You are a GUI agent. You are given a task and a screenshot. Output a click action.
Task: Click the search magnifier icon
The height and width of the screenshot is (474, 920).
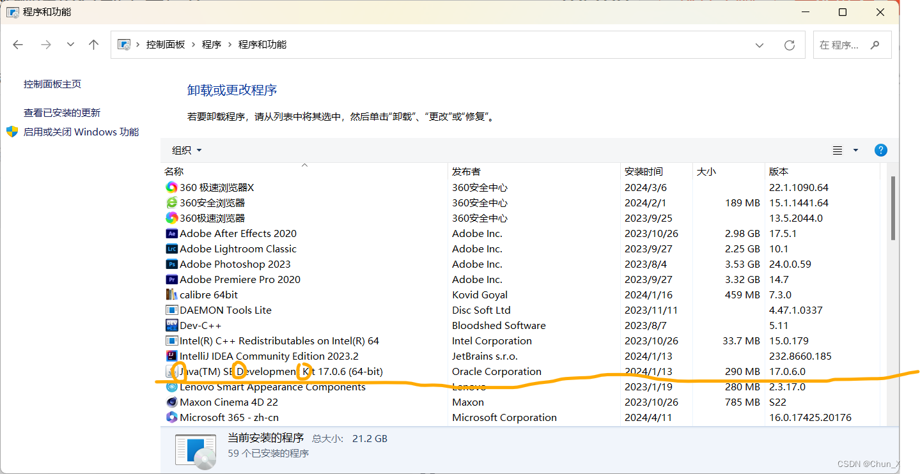(875, 45)
